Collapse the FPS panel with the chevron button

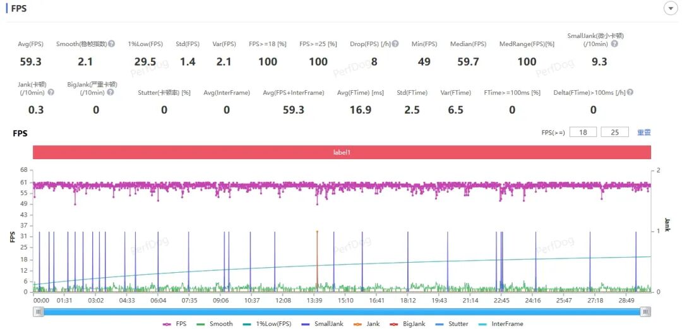(670, 9)
